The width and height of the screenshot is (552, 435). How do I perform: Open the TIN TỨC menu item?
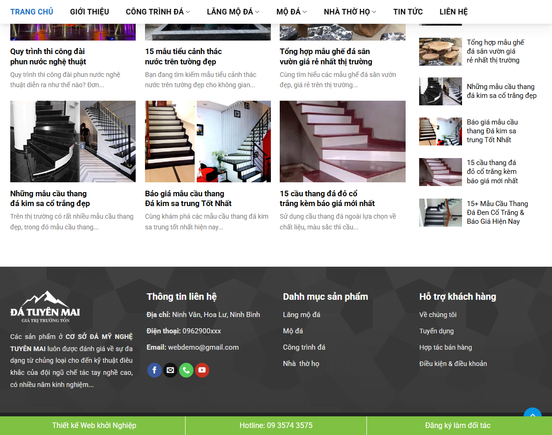click(x=408, y=12)
